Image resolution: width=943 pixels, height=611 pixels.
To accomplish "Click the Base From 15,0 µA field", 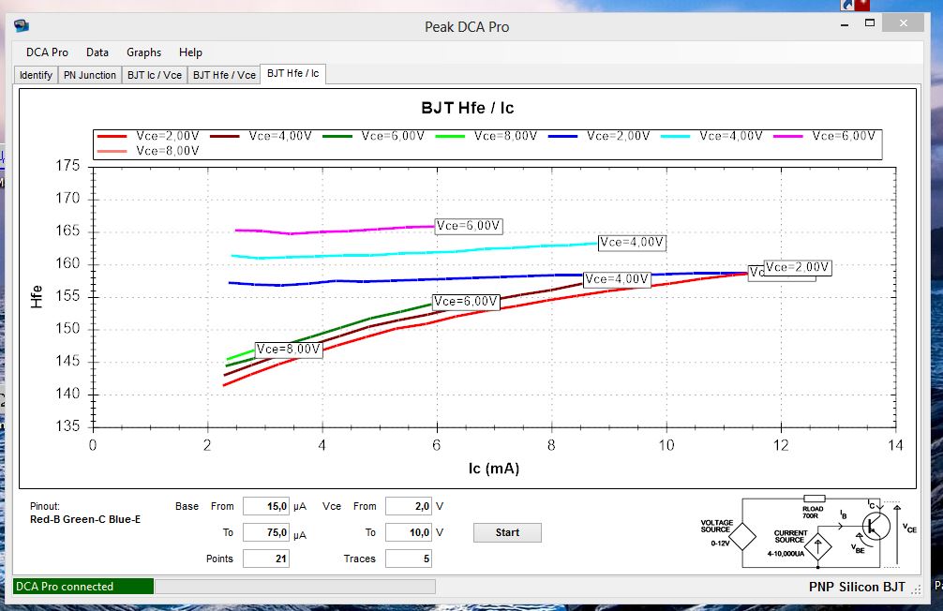I will coord(266,506).
